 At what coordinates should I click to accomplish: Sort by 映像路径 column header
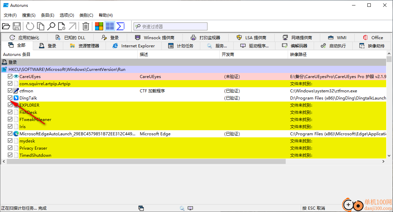point(337,55)
